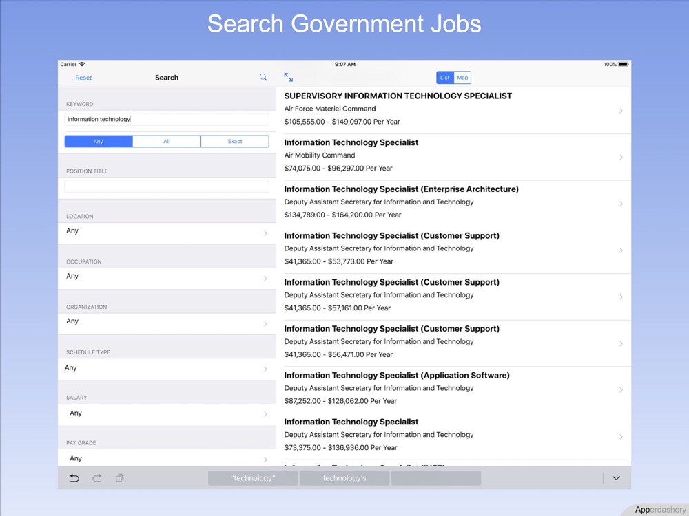Select the Exact keyword match option
689x516 pixels.
235,141
